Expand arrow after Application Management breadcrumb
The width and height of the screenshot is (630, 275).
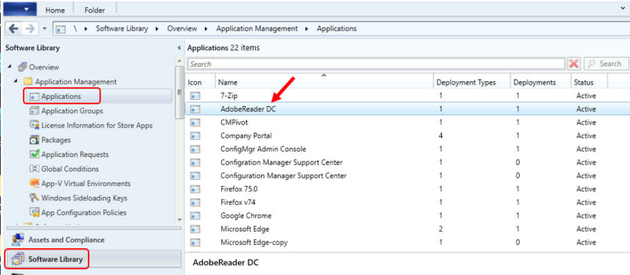(x=307, y=29)
